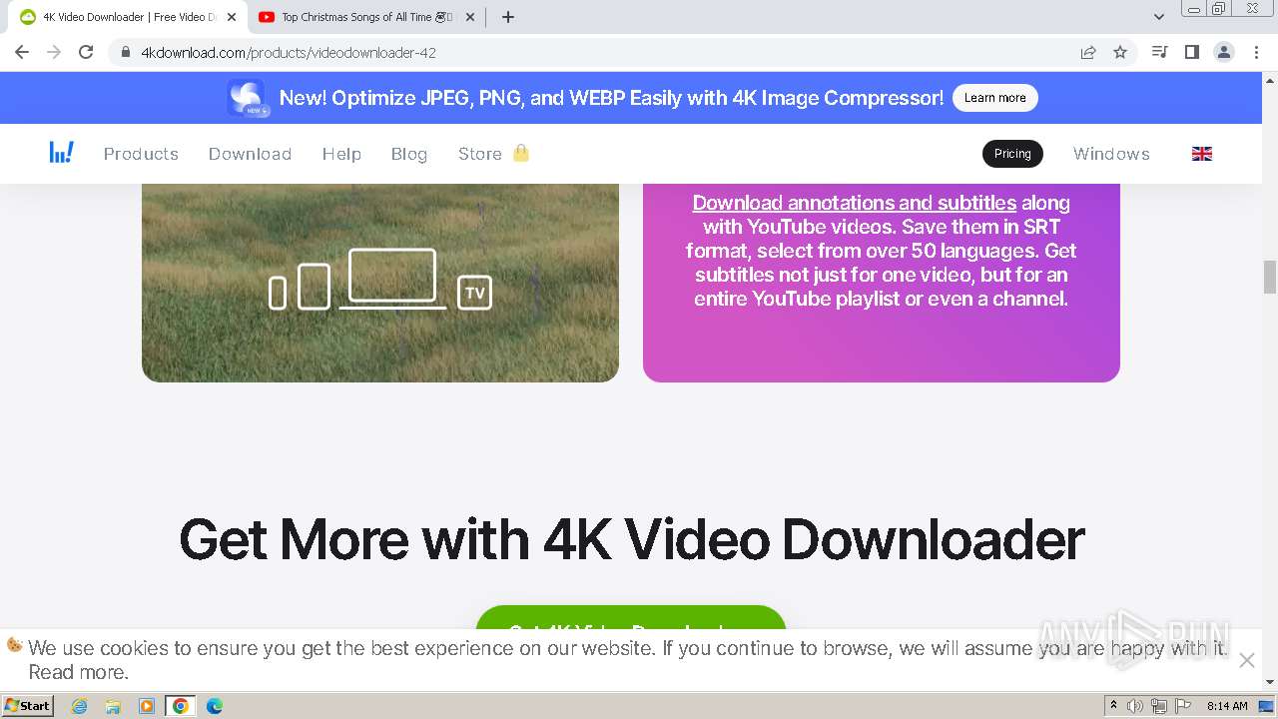1278x719 pixels.
Task: Click network icon in system tray
Action: (1158, 706)
